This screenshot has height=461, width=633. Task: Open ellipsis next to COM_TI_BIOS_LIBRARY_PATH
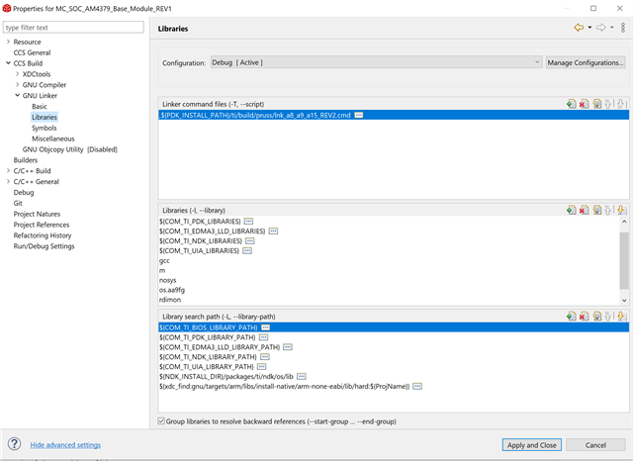(x=266, y=327)
